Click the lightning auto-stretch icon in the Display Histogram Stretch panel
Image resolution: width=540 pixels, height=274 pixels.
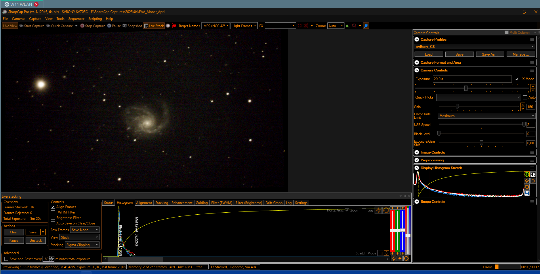(527, 181)
